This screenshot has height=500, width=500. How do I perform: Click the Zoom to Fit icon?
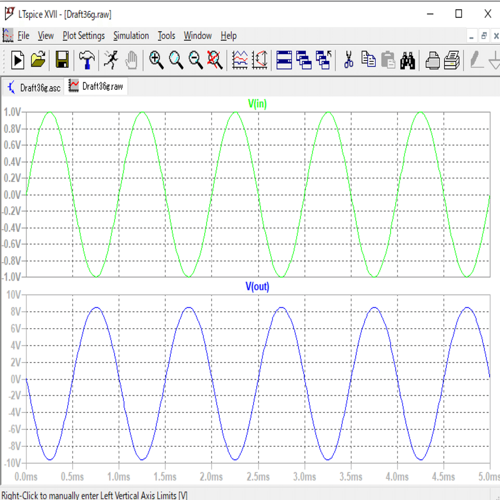point(215,60)
